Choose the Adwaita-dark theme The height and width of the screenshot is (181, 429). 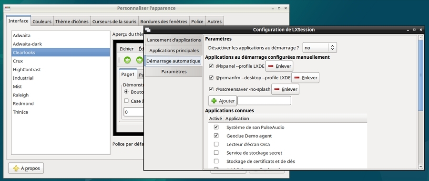61,44
